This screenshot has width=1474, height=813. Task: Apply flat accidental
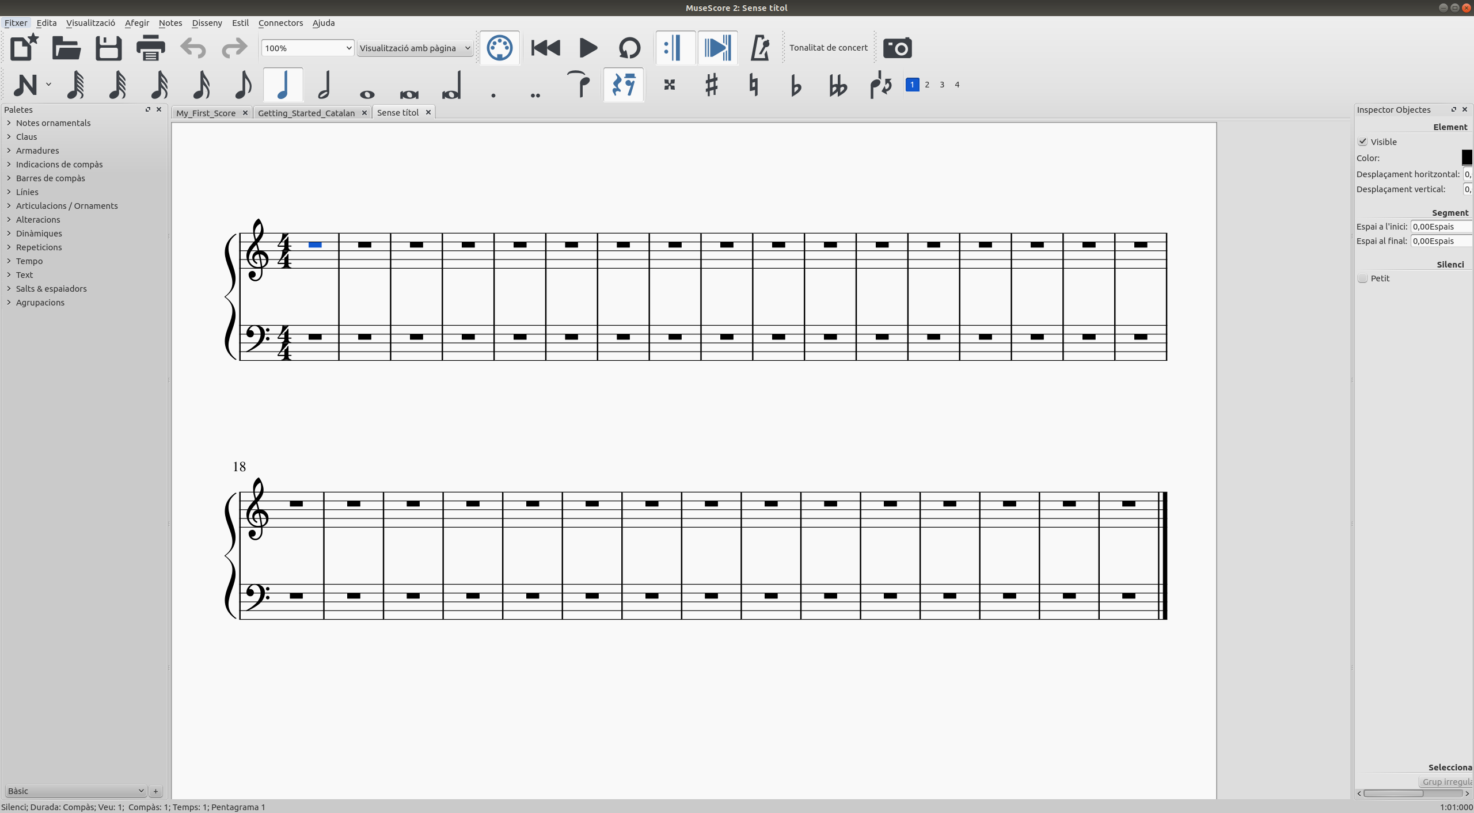[796, 85]
